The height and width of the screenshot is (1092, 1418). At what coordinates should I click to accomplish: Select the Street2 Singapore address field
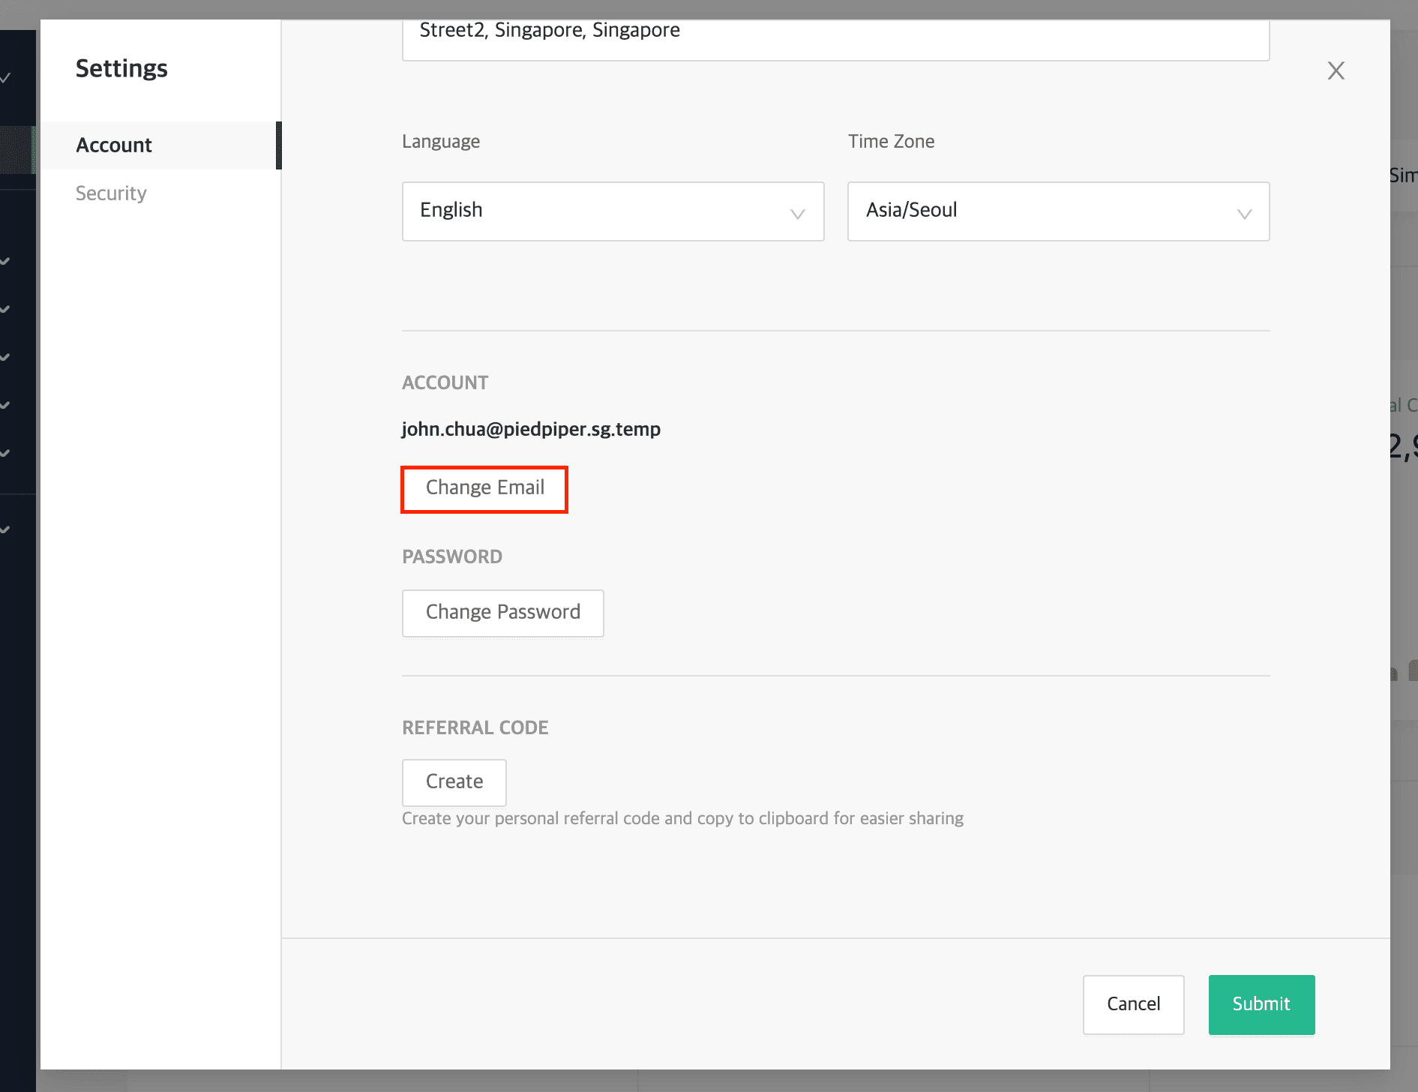coord(835,31)
